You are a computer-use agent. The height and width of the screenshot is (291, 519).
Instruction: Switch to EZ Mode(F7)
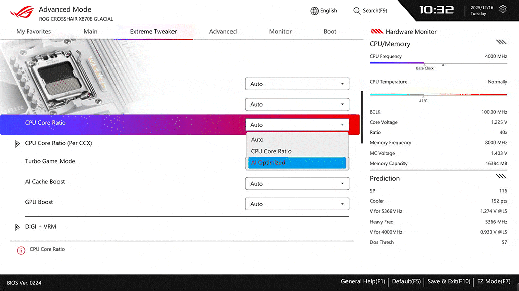[x=494, y=282]
